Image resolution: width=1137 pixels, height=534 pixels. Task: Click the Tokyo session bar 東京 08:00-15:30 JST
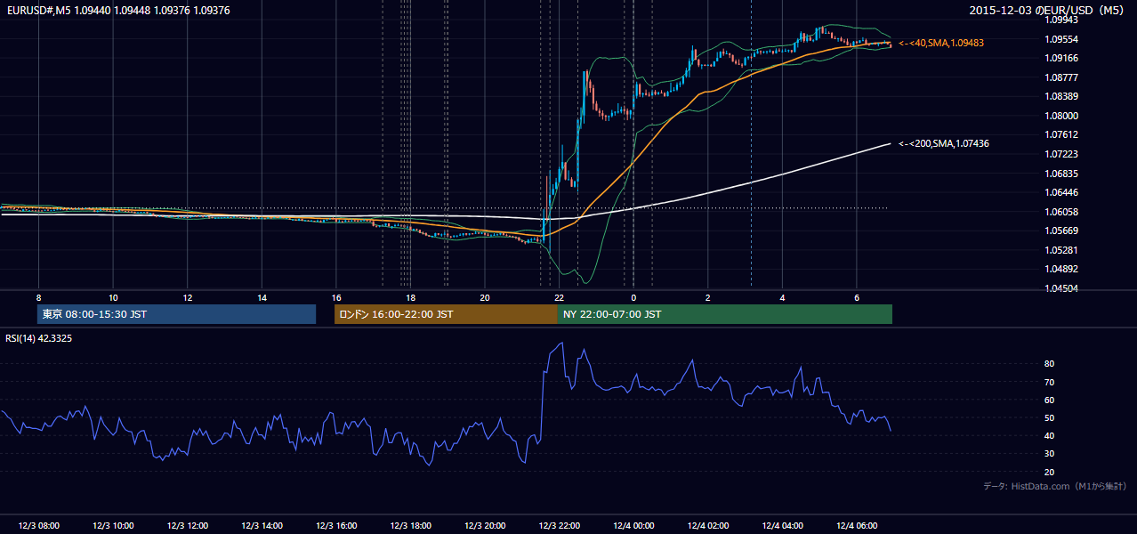point(176,314)
